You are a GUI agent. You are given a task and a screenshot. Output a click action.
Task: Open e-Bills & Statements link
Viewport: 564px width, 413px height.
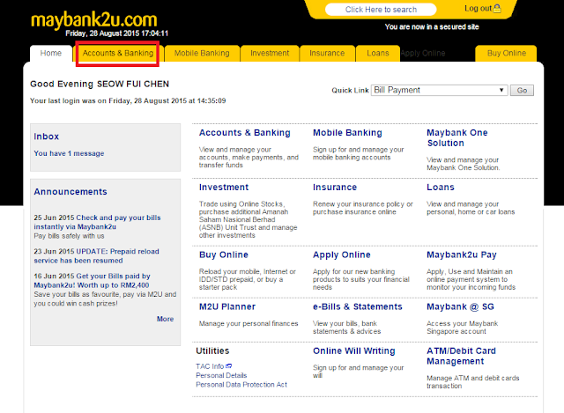point(358,307)
